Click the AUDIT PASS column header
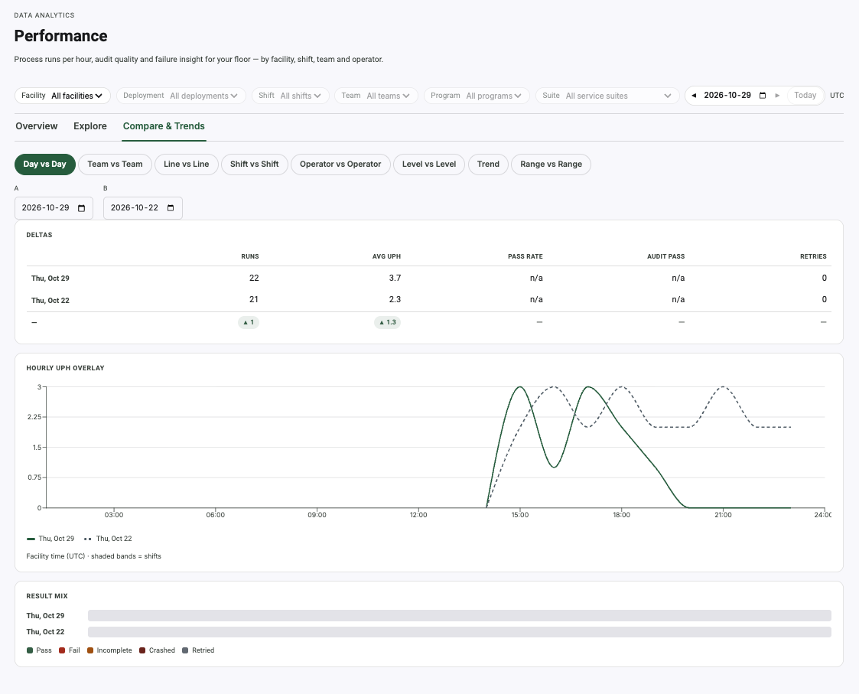 click(665, 256)
